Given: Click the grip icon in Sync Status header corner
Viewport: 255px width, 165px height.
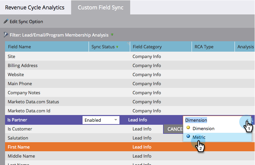Looking at the screenshot, I should 128,43.
